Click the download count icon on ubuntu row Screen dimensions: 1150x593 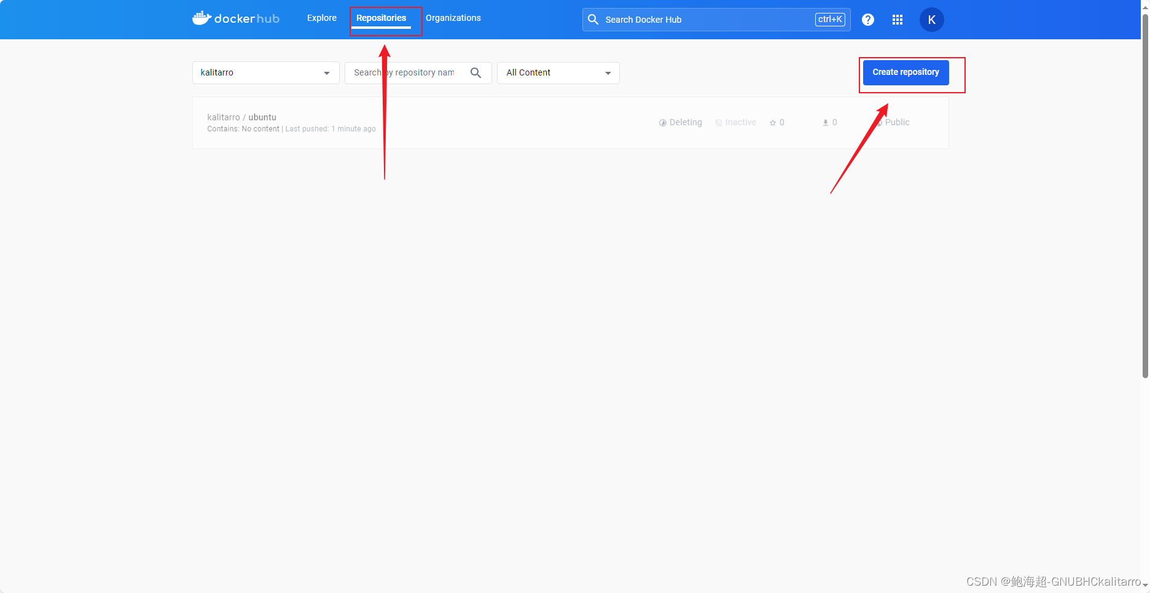pyautogui.click(x=826, y=123)
